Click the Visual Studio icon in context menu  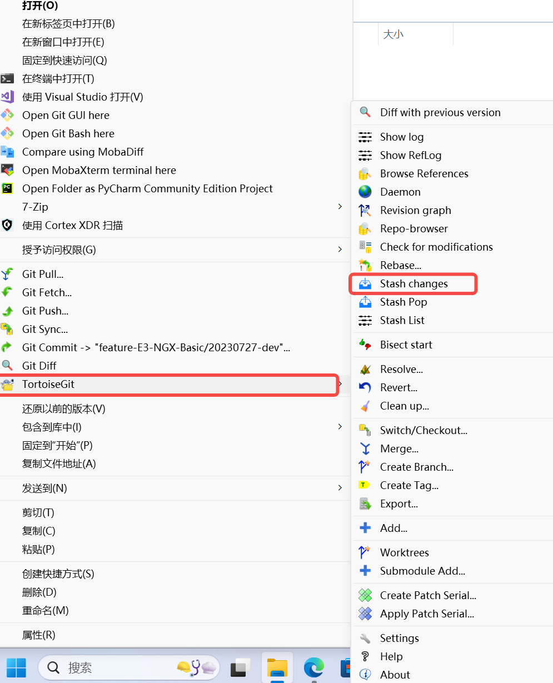[x=7, y=97]
